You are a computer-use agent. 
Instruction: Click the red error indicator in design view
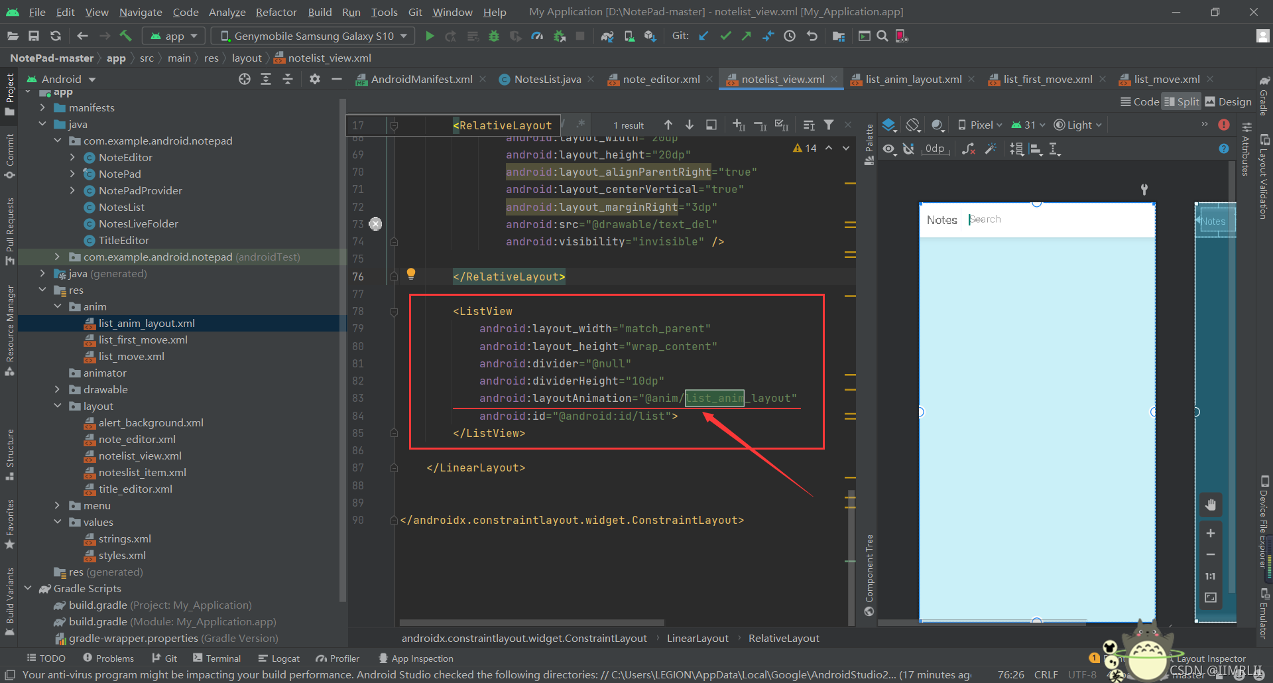tap(1224, 125)
